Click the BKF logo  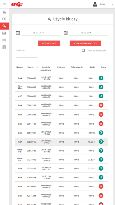tap(17, 4)
